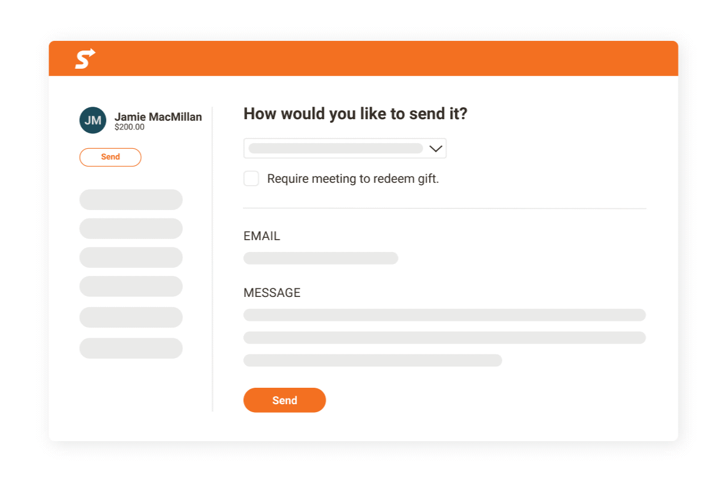Click the placeholder bar inside the dropdown field

click(x=334, y=148)
